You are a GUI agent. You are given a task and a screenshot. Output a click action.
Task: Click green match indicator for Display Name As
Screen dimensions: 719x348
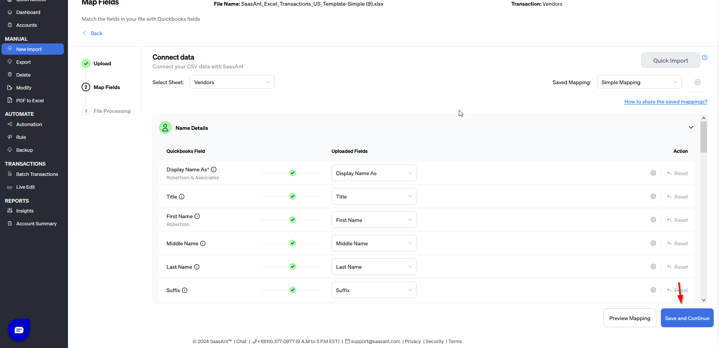click(293, 173)
